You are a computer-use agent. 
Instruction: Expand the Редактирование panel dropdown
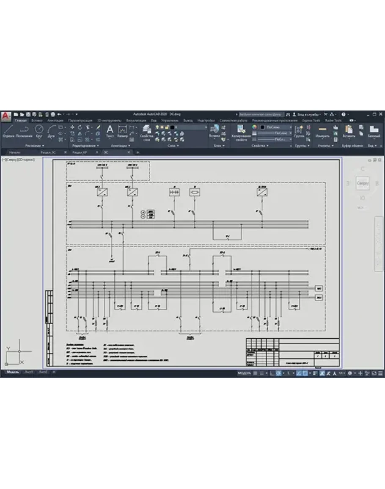click(x=80, y=146)
